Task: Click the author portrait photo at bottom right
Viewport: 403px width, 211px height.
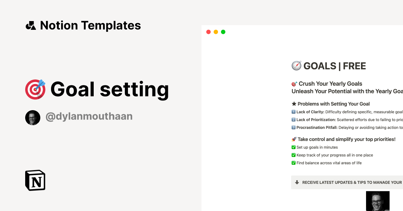Action: [377, 201]
